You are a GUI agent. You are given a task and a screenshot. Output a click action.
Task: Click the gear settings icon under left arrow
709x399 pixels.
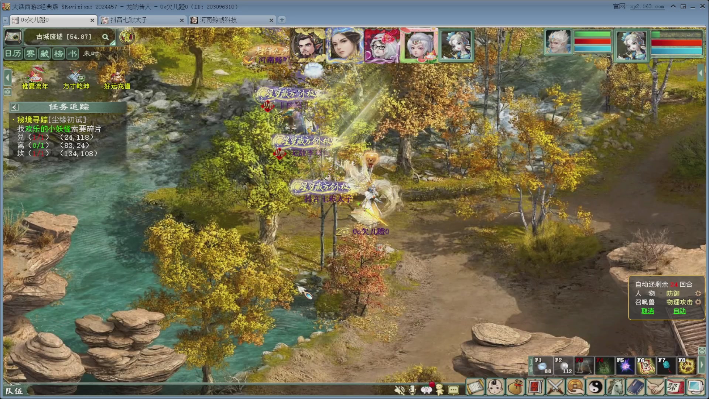coord(7,92)
